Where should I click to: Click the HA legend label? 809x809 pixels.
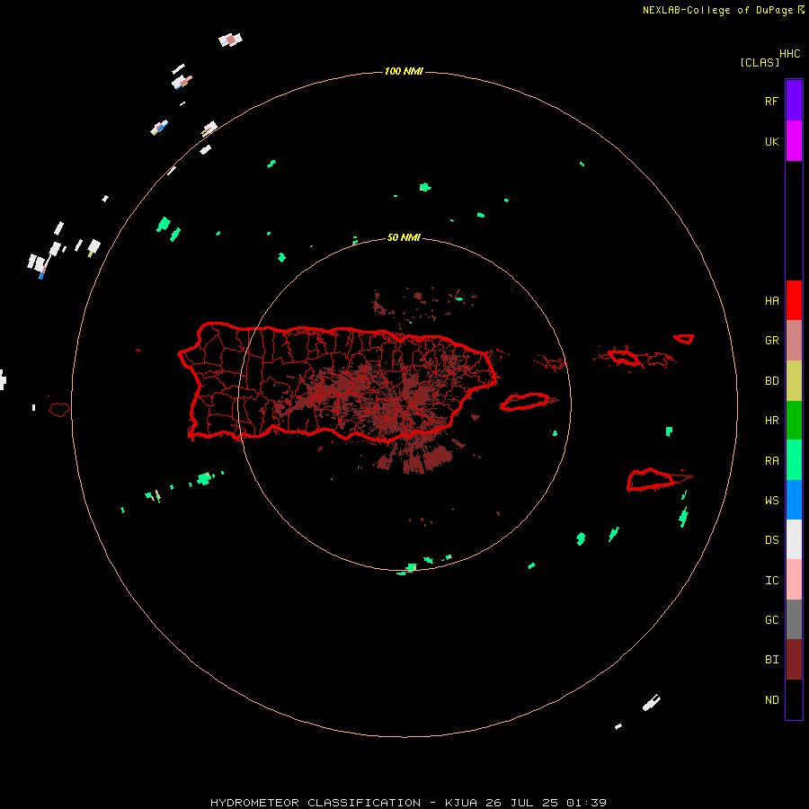point(771,301)
